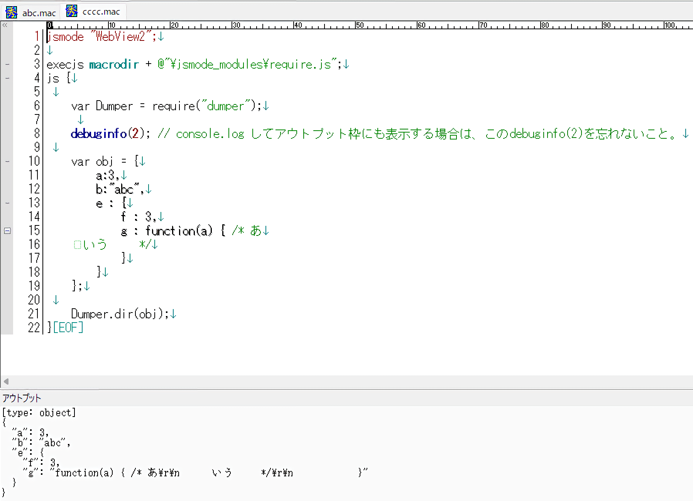
Task: Collapse the var obj fold at line 10
Action: [x=7, y=161]
